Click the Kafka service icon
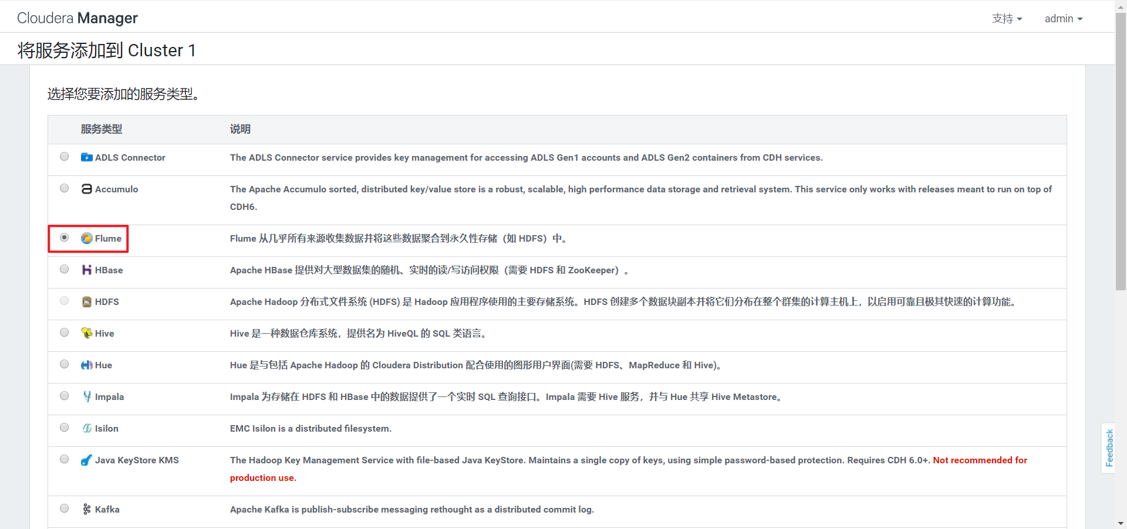The image size is (1127, 529). pos(87,509)
